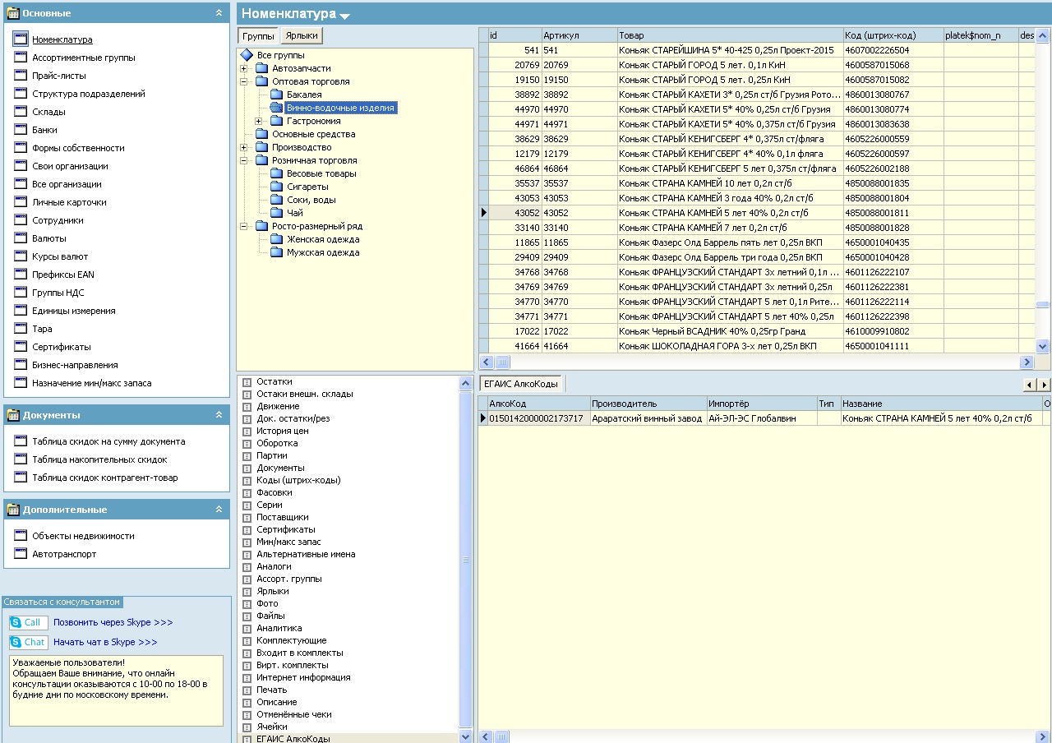Click the folder icon of Мужская одежда
This screenshot has width=1052, height=743.
[277, 252]
